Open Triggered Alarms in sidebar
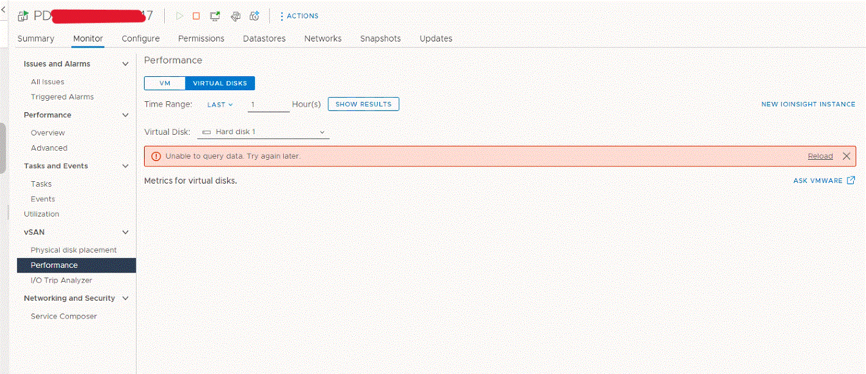The image size is (866, 374). pos(62,97)
